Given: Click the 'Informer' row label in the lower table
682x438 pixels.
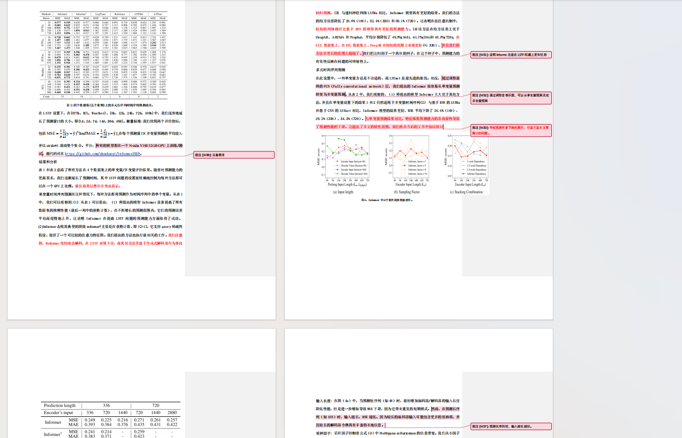Looking at the screenshot, I should click(x=53, y=422).
